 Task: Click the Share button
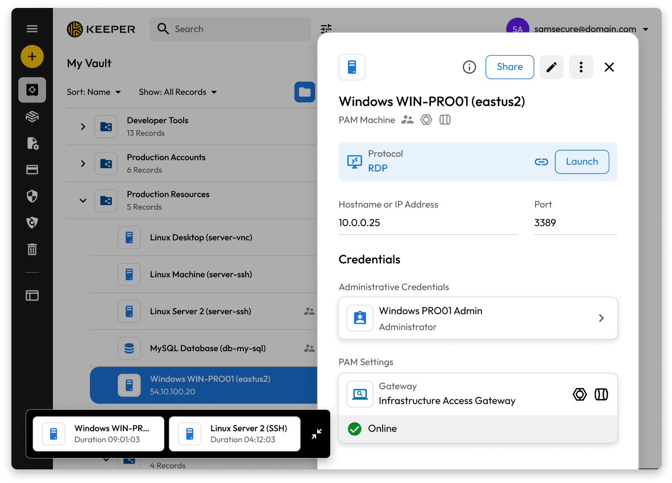pos(509,67)
